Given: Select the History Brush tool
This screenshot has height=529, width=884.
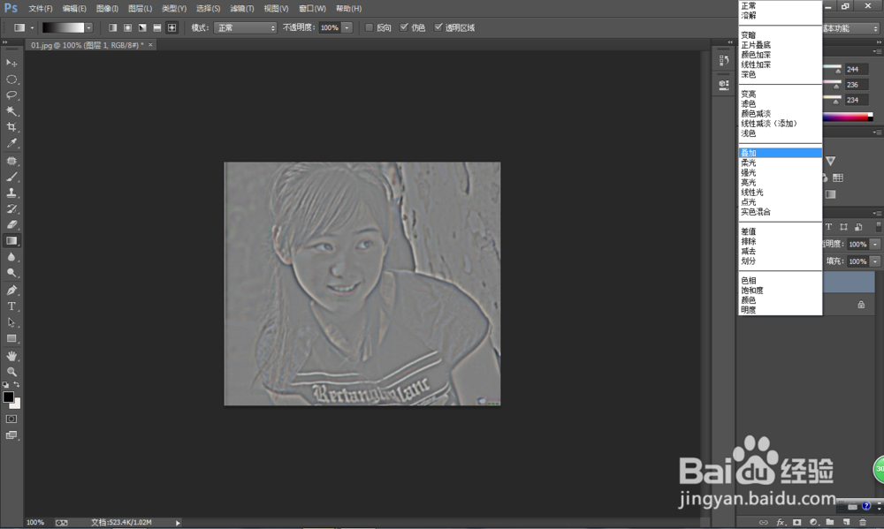Looking at the screenshot, I should coord(11,208).
